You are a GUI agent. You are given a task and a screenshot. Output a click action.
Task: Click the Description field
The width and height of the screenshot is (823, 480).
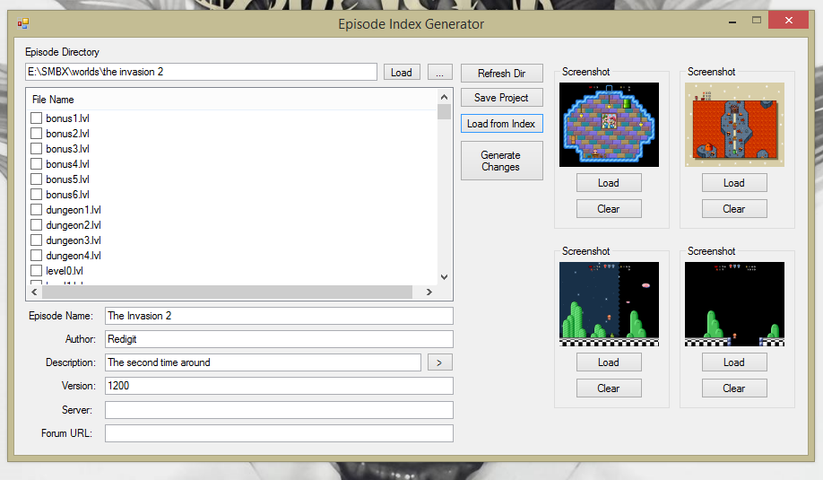coord(263,362)
